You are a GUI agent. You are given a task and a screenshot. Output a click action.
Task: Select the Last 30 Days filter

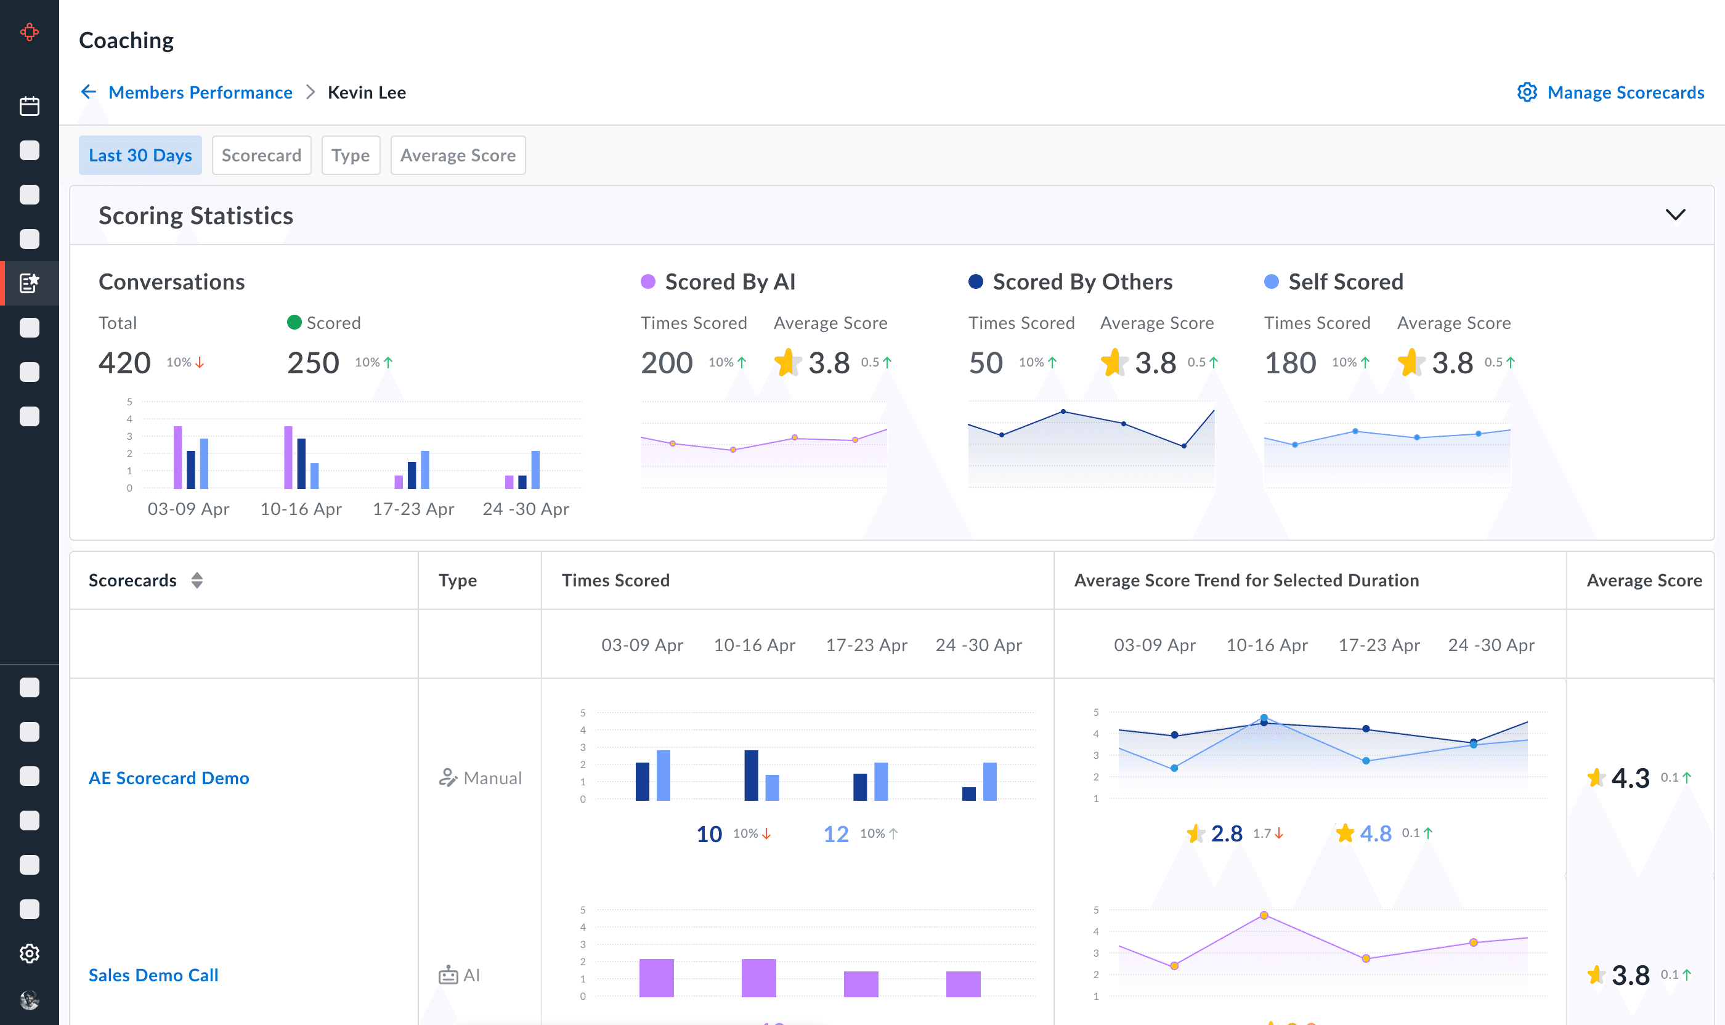pos(140,155)
